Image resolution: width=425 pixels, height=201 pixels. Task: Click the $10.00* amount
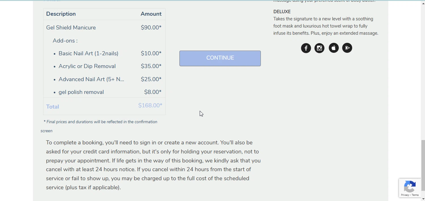point(151,54)
